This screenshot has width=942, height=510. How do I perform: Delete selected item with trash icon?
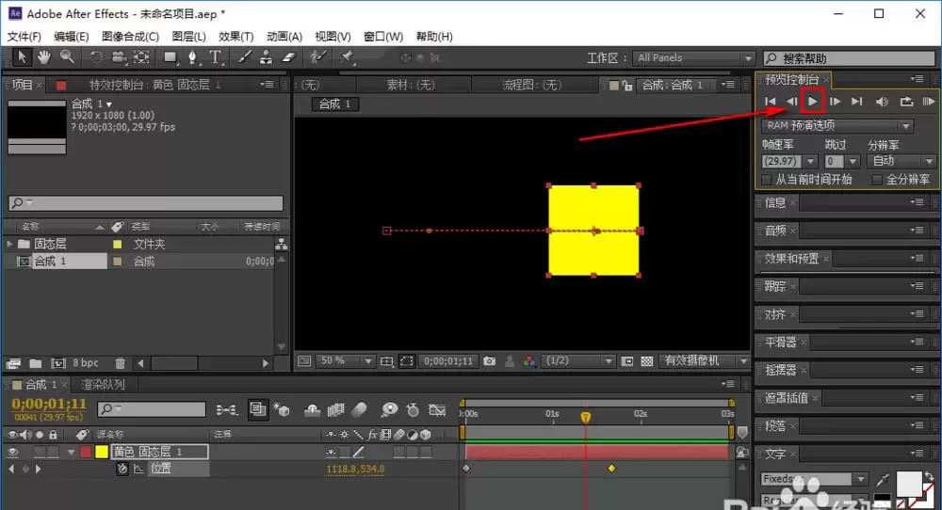pyautogui.click(x=121, y=363)
